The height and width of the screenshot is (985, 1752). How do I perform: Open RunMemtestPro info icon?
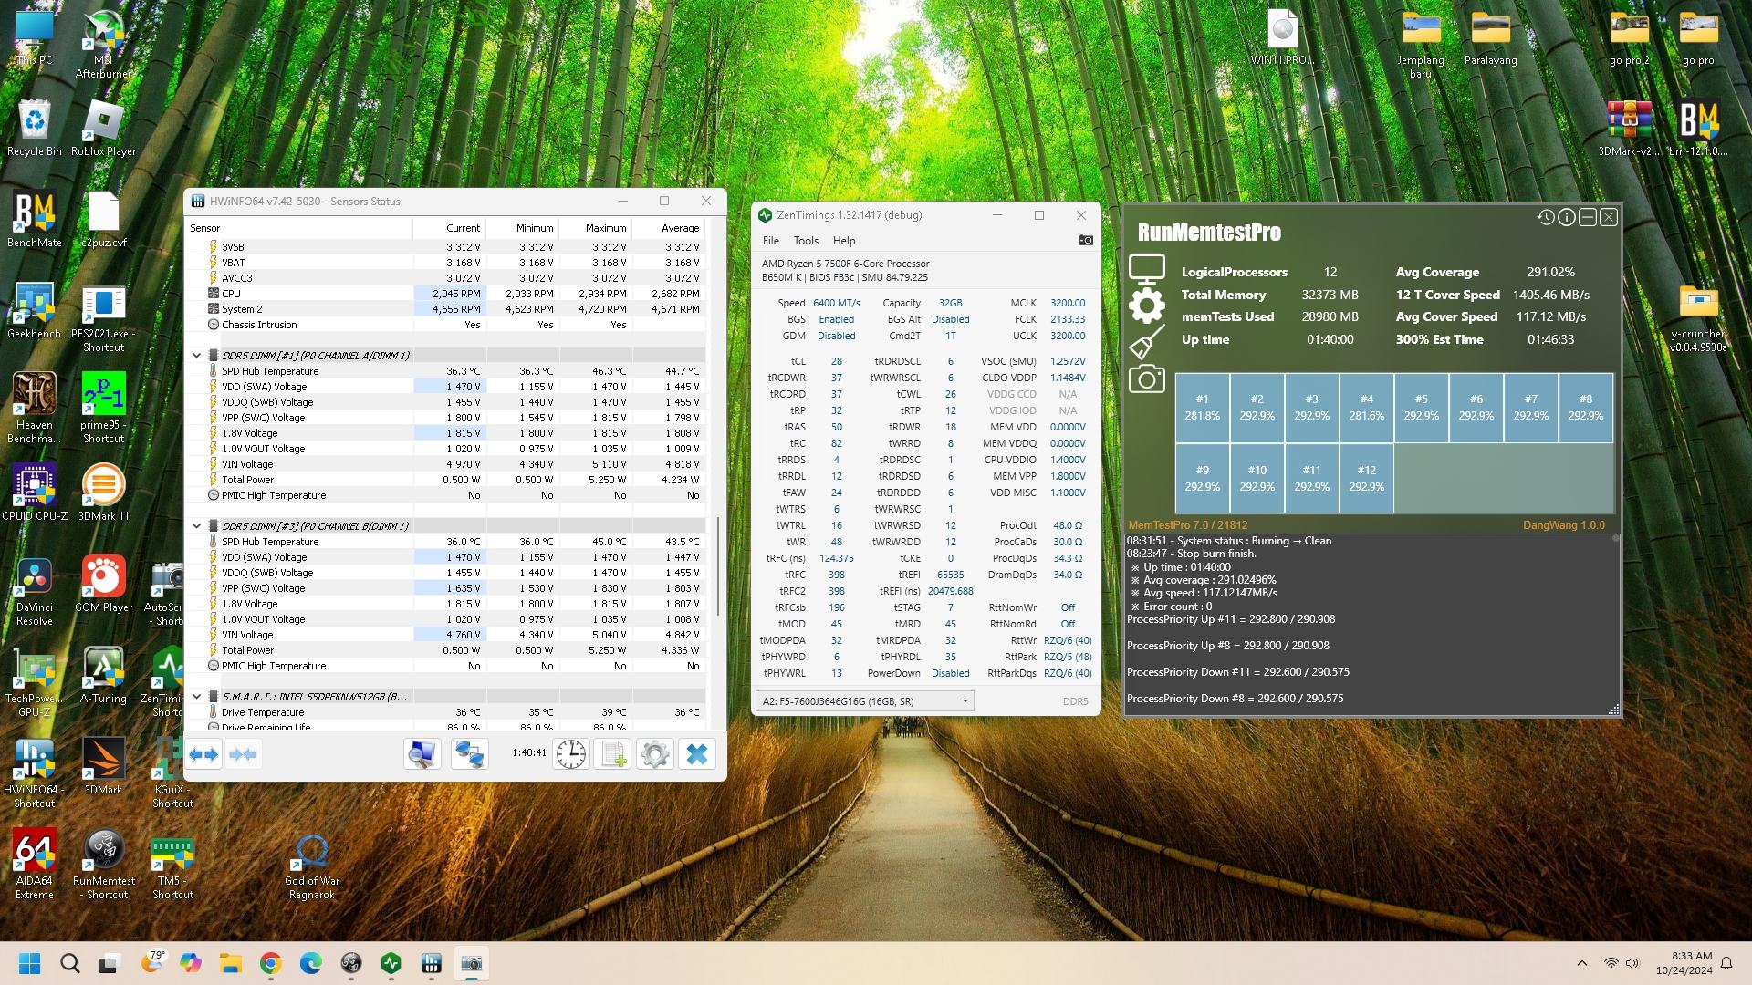(x=1566, y=217)
